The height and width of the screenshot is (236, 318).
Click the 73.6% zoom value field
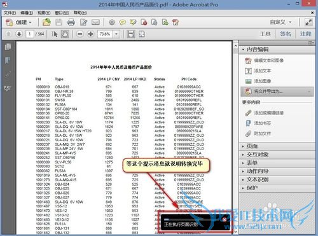click(x=106, y=34)
